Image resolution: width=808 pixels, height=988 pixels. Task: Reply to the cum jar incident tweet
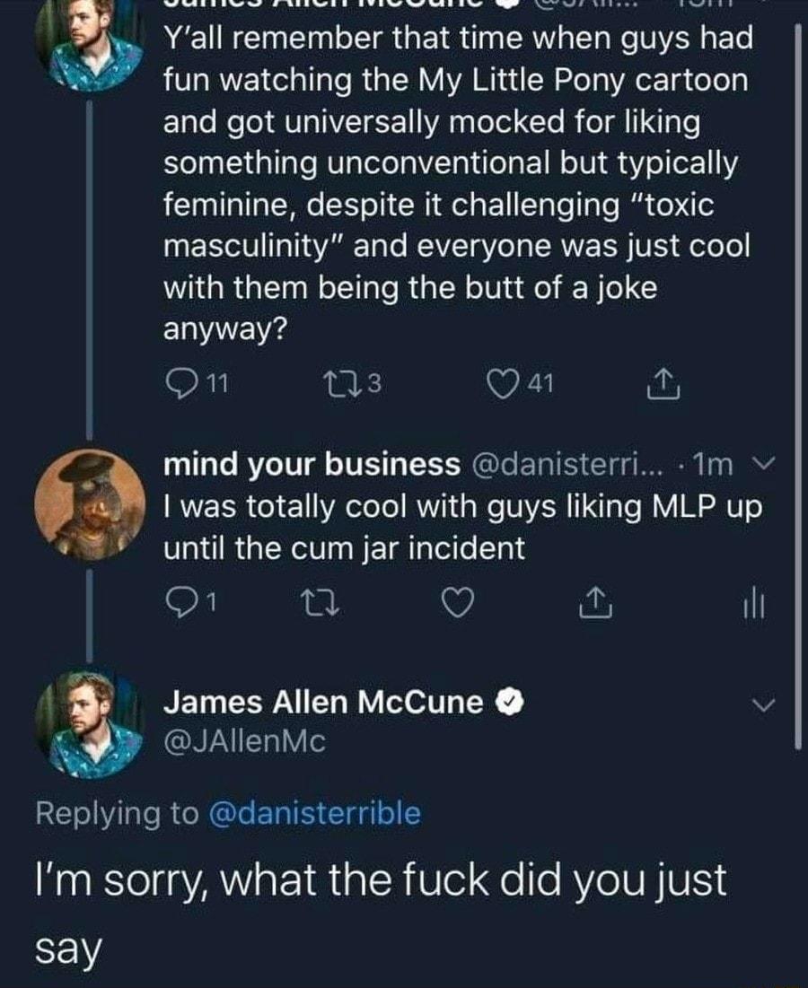pos(183,601)
